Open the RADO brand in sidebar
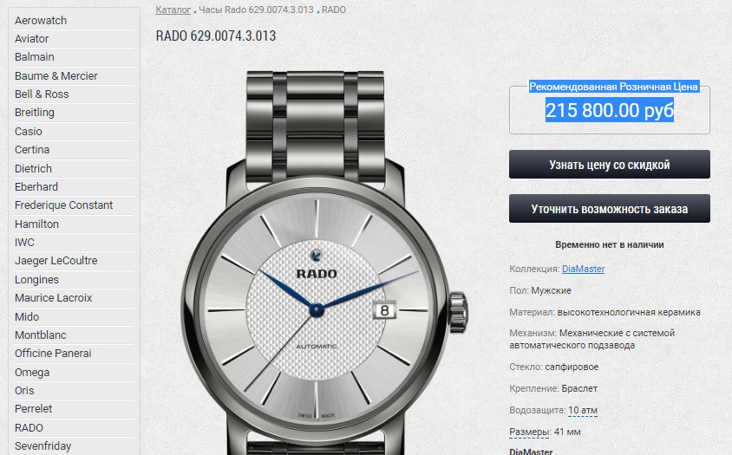The width and height of the screenshot is (732, 455). pos(29,427)
